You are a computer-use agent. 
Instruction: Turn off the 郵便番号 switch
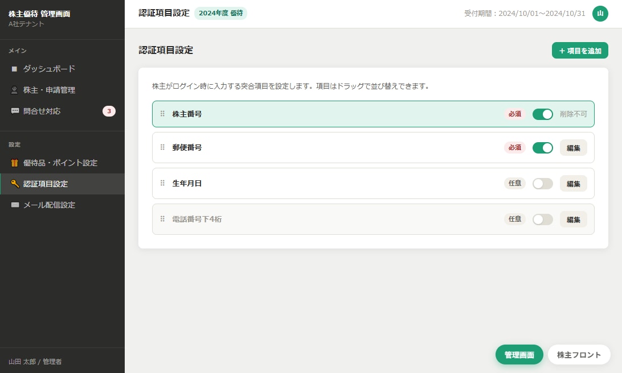click(543, 148)
